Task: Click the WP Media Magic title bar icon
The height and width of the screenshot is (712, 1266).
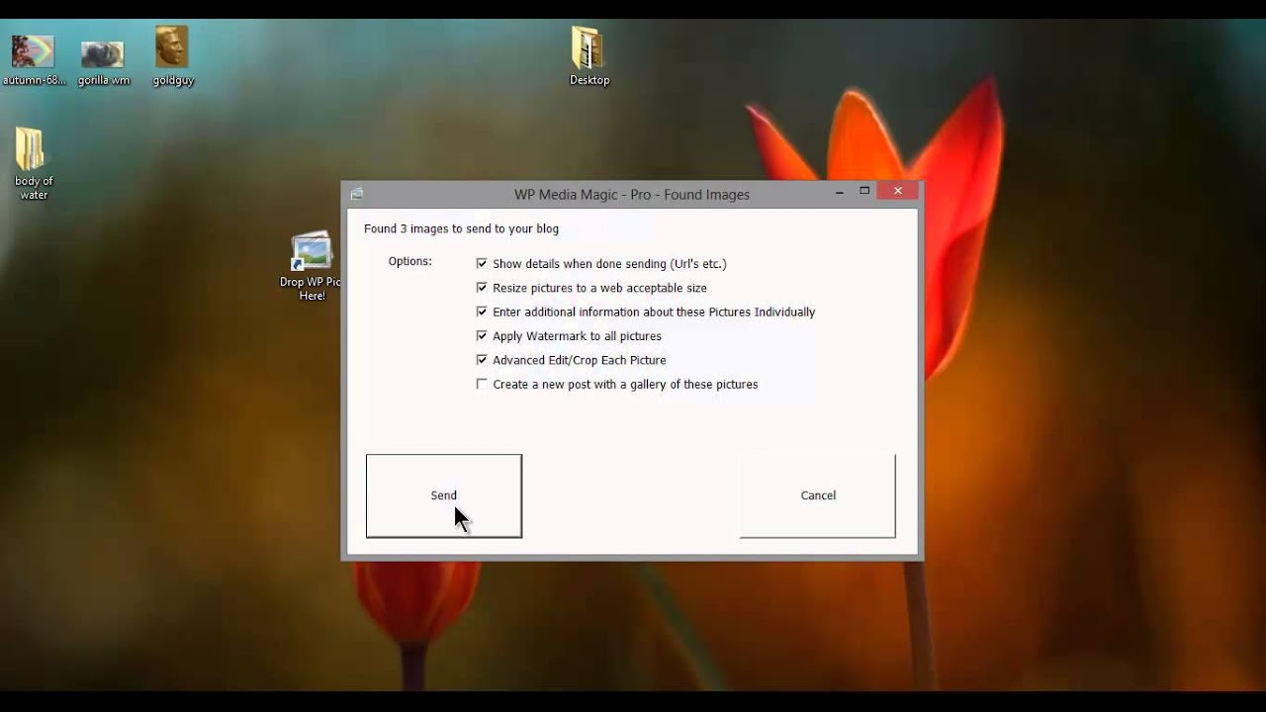Action: pos(357,194)
